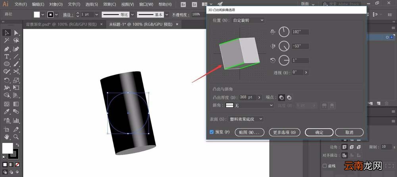The width and height of the screenshot is (397, 177).
Task: Open the 表面 塑料效果底纹 dropdown
Action: 246,119
